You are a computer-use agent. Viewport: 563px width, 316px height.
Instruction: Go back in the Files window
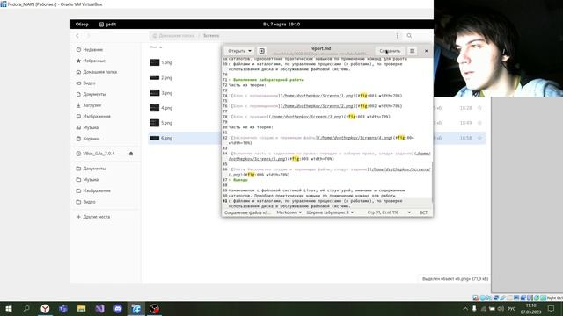77,36
